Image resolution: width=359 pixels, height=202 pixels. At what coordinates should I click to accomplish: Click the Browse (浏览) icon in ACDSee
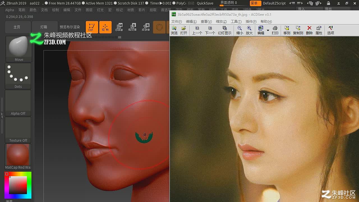pyautogui.click(x=174, y=30)
